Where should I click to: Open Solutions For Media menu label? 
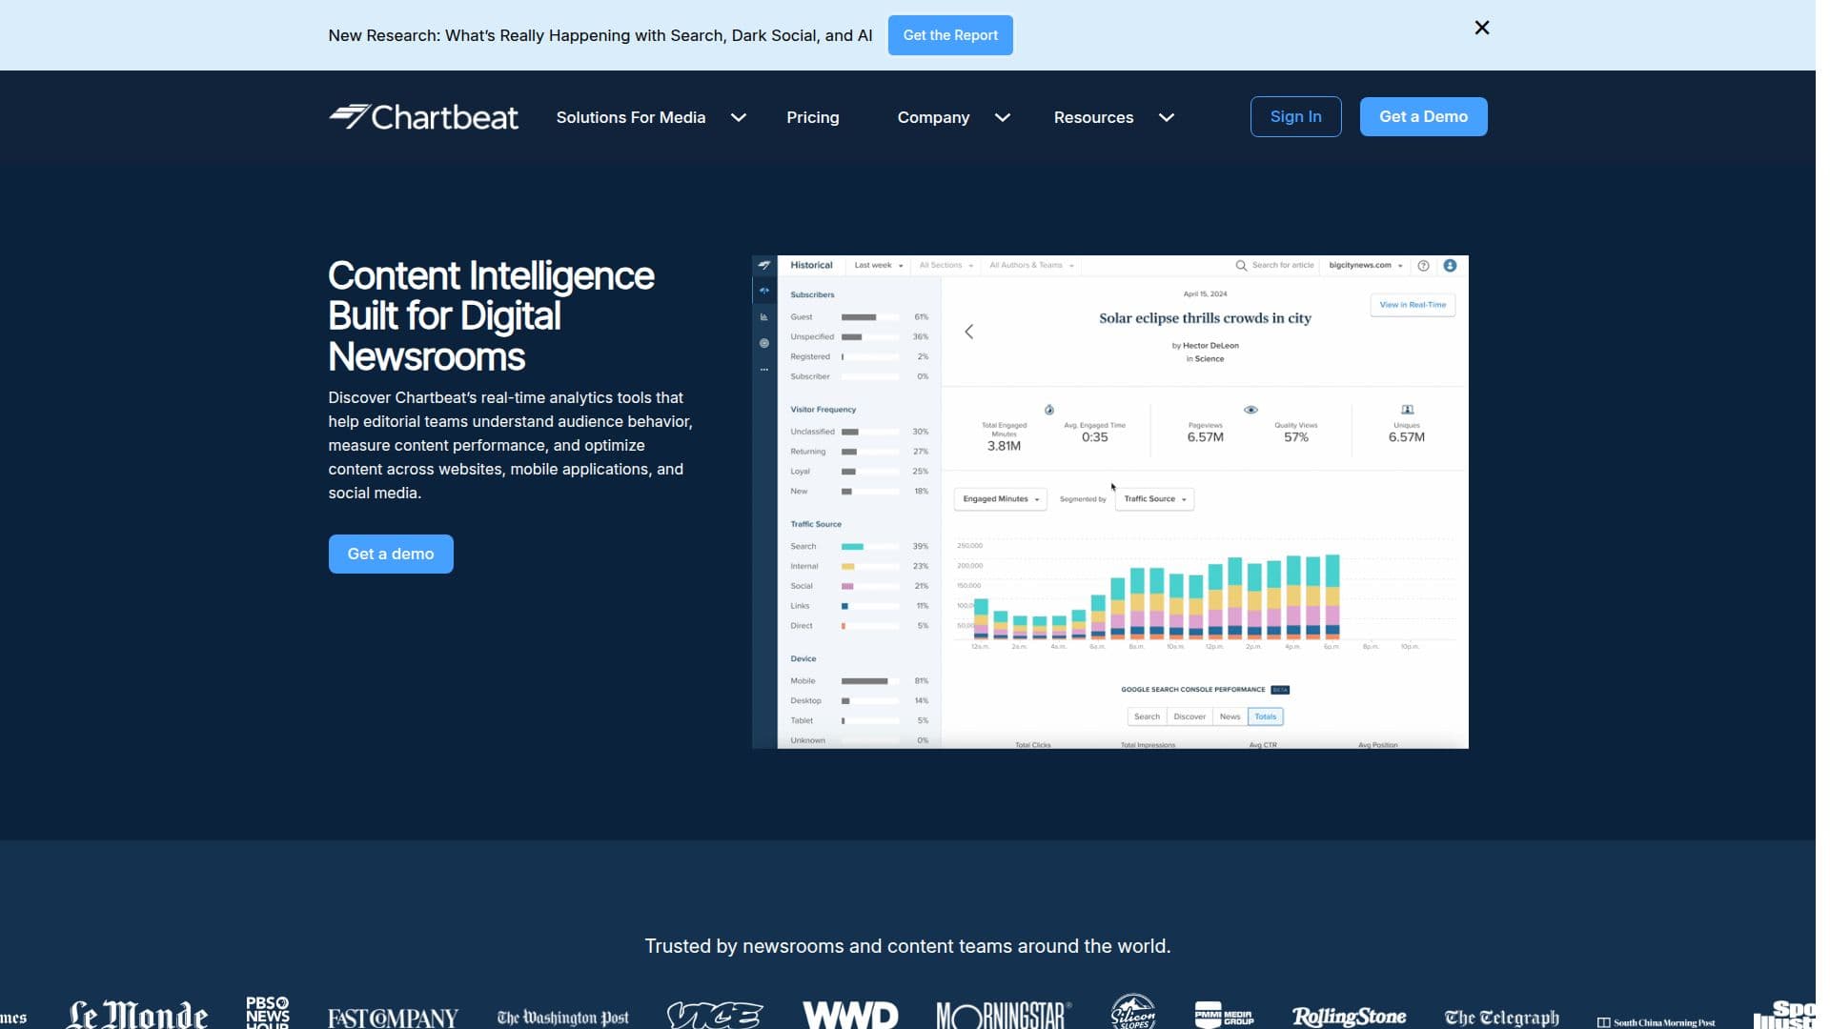point(630,117)
